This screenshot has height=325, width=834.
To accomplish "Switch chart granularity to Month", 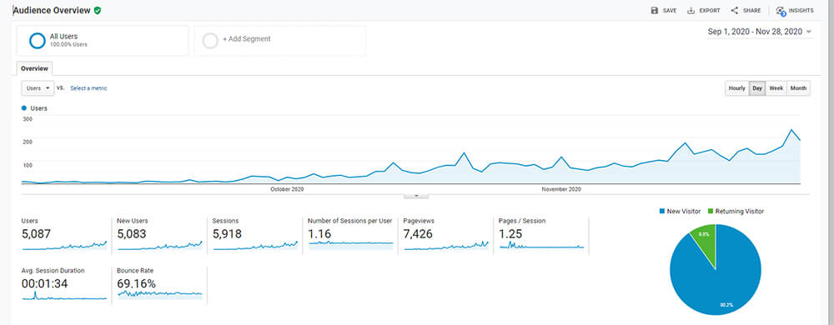I will coord(798,88).
